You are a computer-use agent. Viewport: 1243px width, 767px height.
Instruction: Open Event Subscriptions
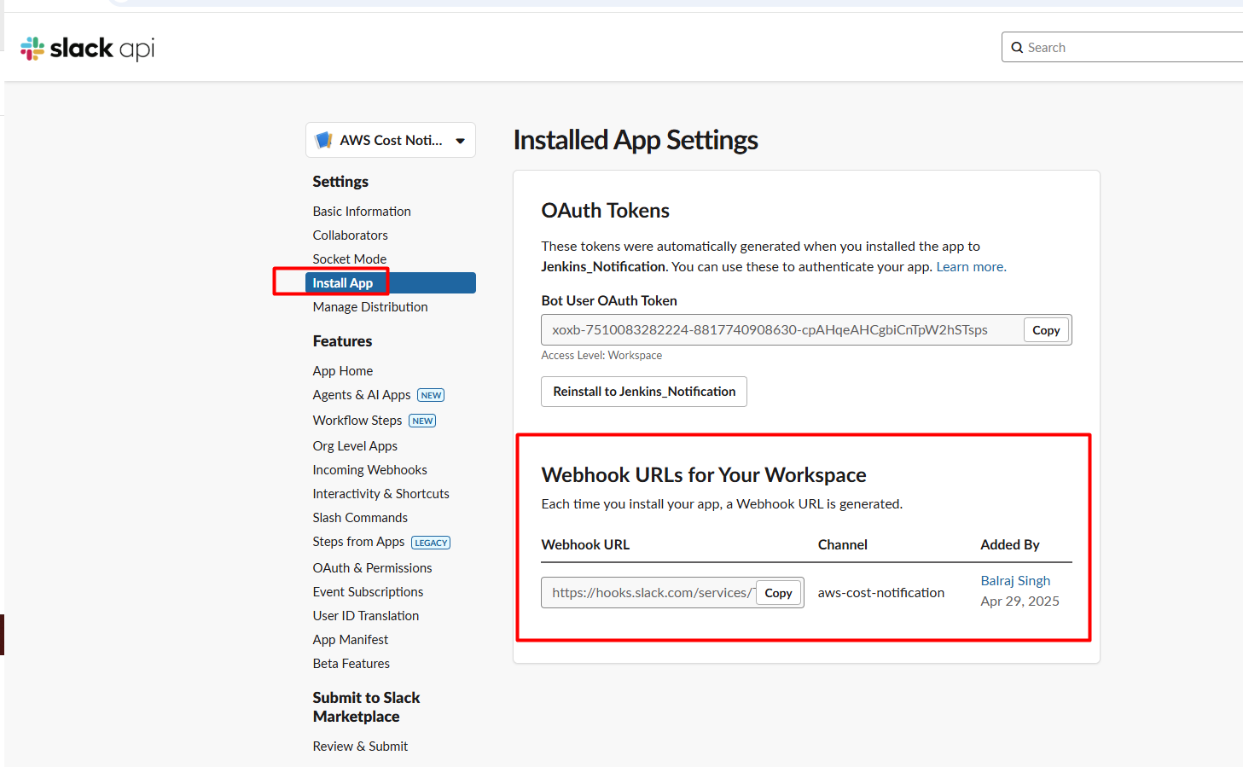coord(368,592)
